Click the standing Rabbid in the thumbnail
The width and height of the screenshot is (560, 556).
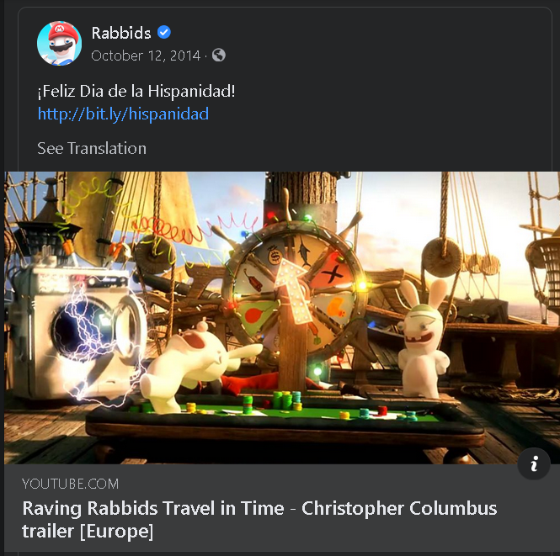[423, 341]
